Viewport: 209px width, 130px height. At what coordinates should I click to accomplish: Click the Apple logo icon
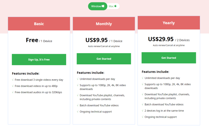click(x=115, y=6)
